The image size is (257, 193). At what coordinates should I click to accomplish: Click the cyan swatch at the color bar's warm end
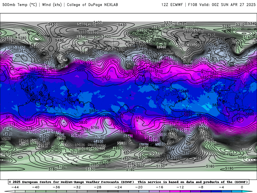pyautogui.click(x=247, y=192)
